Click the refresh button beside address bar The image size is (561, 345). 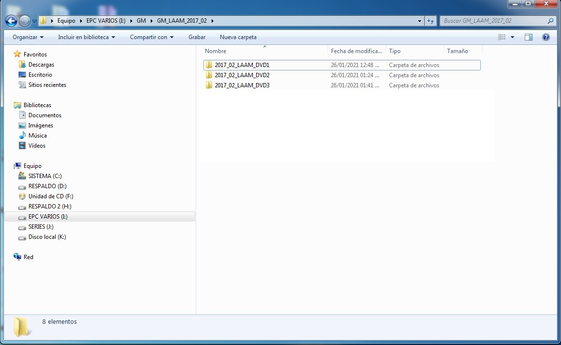(x=431, y=21)
